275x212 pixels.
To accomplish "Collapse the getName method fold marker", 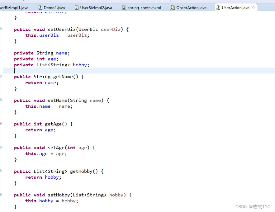I will click(1, 76).
